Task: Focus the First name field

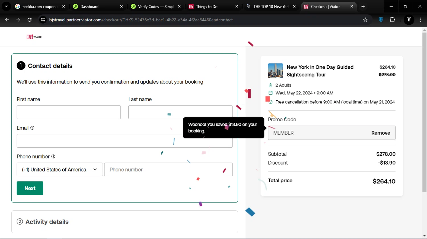Action: click(x=69, y=112)
